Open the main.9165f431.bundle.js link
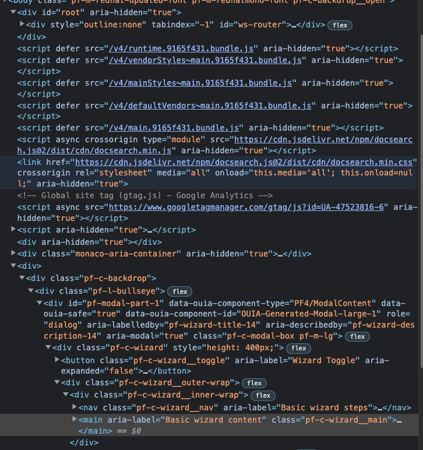This screenshot has height=450, width=423. [x=174, y=128]
